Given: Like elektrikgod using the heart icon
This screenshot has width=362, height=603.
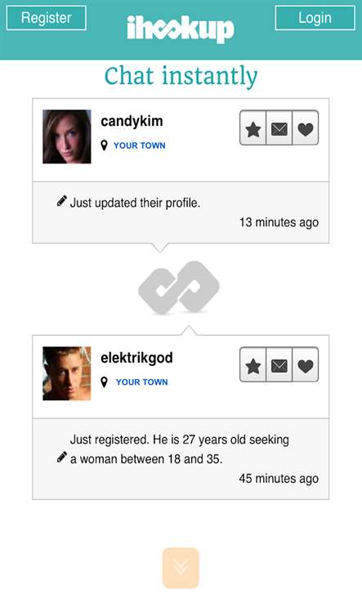Looking at the screenshot, I should tap(306, 364).
